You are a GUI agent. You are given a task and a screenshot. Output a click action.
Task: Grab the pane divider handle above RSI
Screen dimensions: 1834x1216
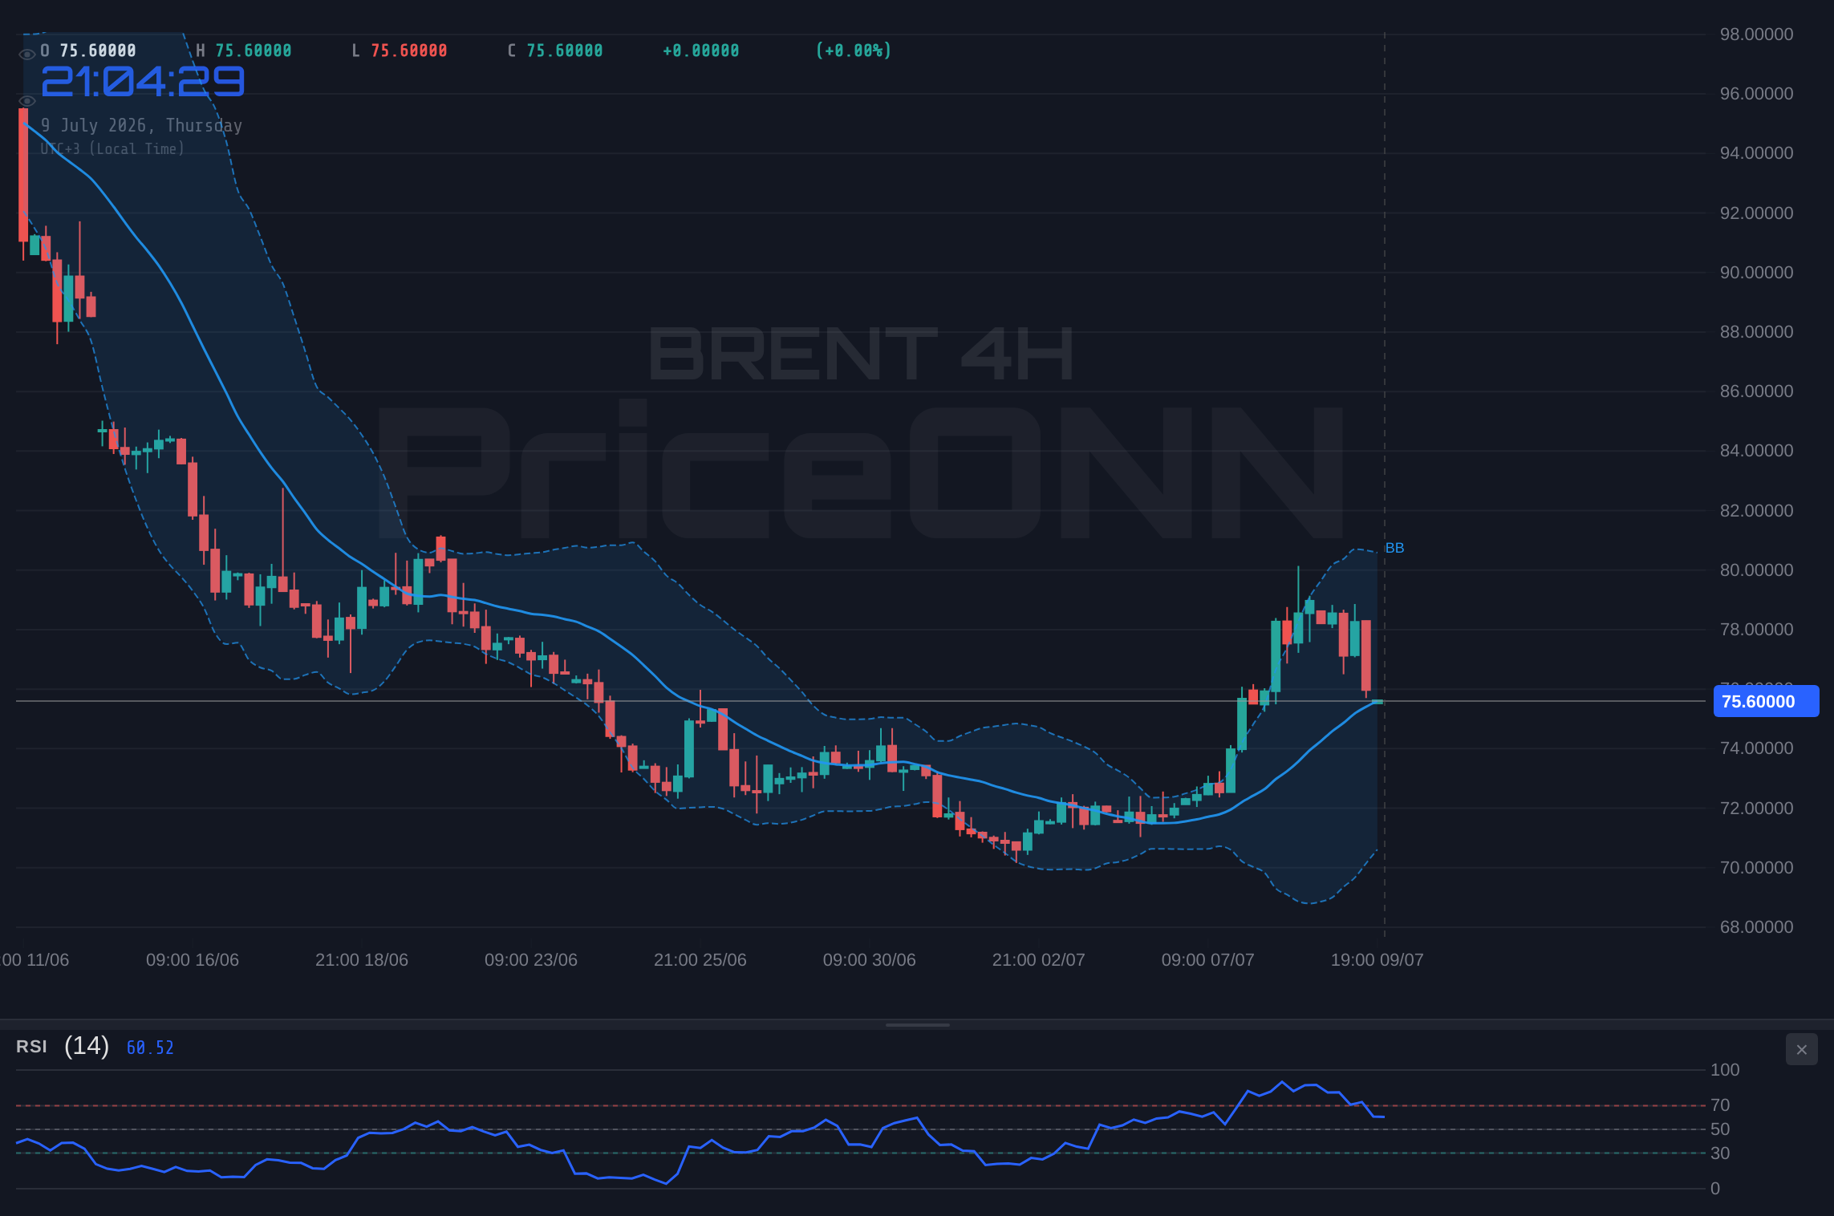click(x=917, y=1024)
